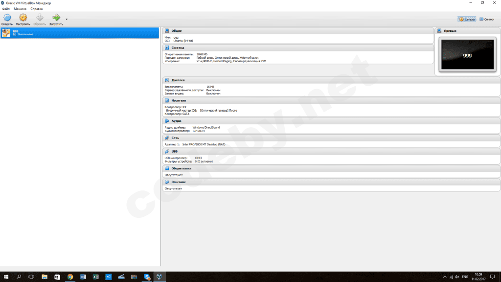501x282 pixels.
Task: Click the ggg VM Ubuntu OS icon
Action: [6, 33]
